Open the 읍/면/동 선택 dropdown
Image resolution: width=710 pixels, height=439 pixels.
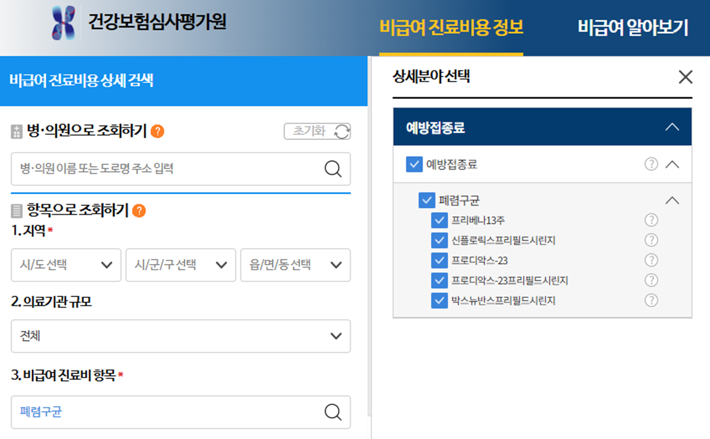click(295, 265)
